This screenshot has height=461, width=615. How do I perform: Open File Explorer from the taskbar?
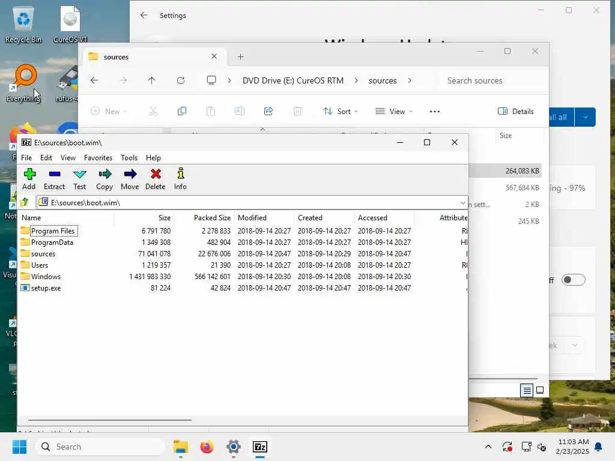pos(181,447)
